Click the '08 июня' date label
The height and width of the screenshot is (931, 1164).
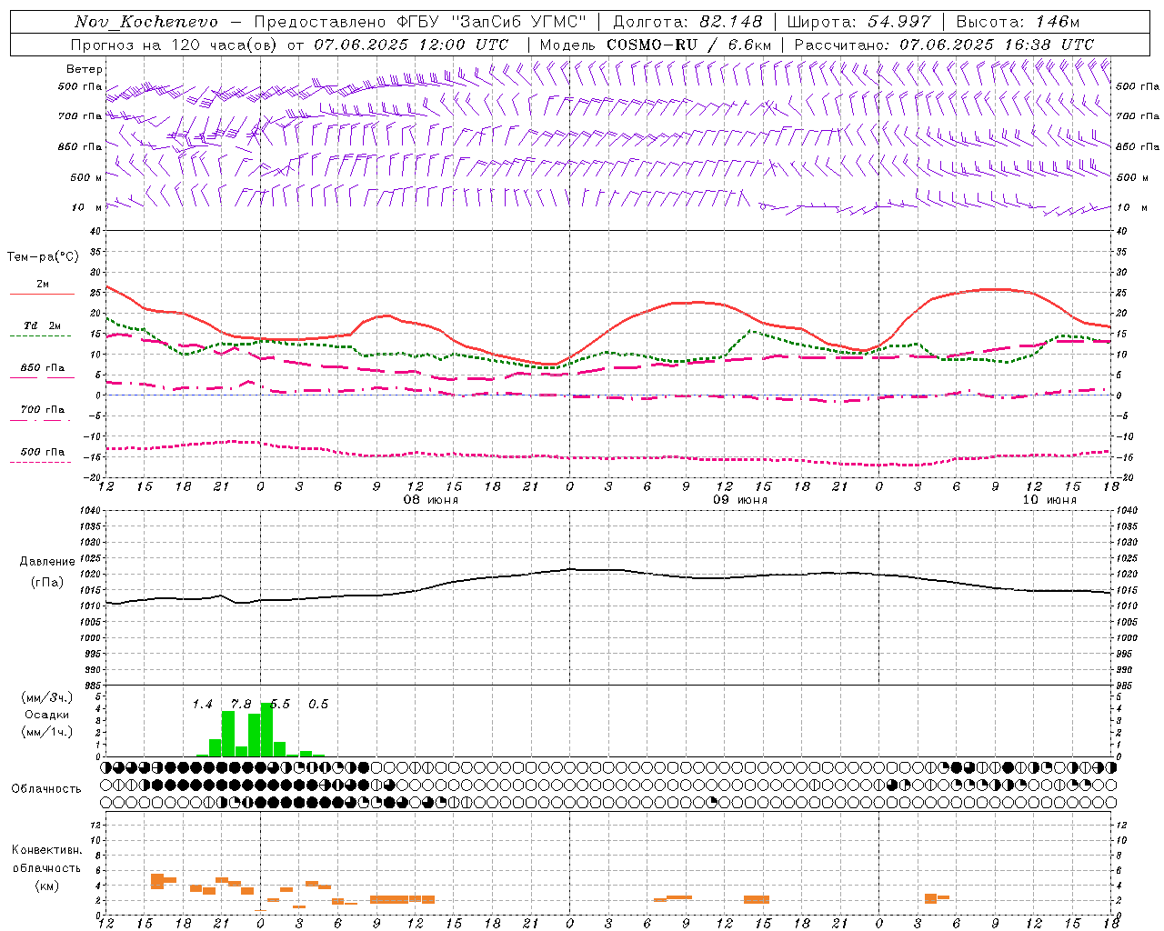pyautogui.click(x=431, y=499)
